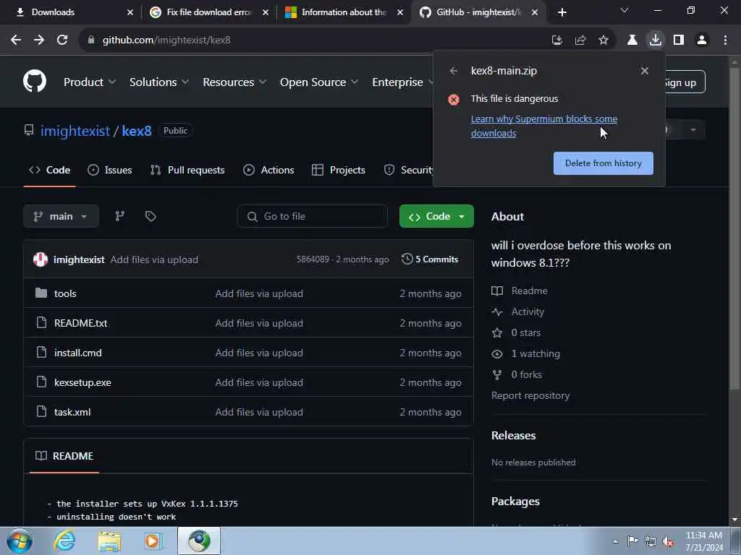Close the kex8-main.zip download popup
This screenshot has width=741, height=555.
click(x=645, y=71)
